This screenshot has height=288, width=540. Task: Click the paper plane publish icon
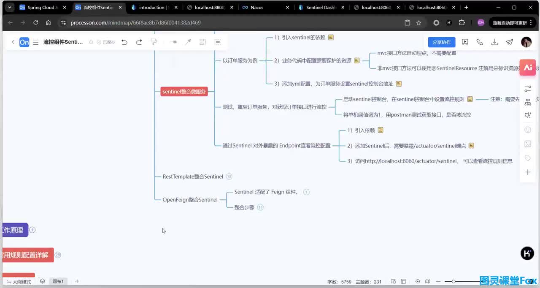click(510, 42)
